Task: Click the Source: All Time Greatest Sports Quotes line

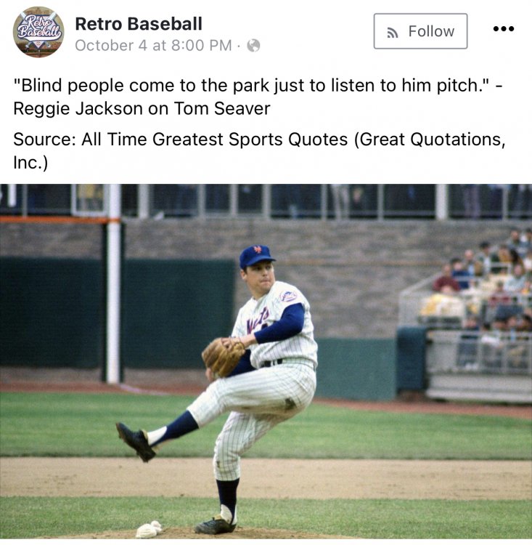Action: point(259,140)
